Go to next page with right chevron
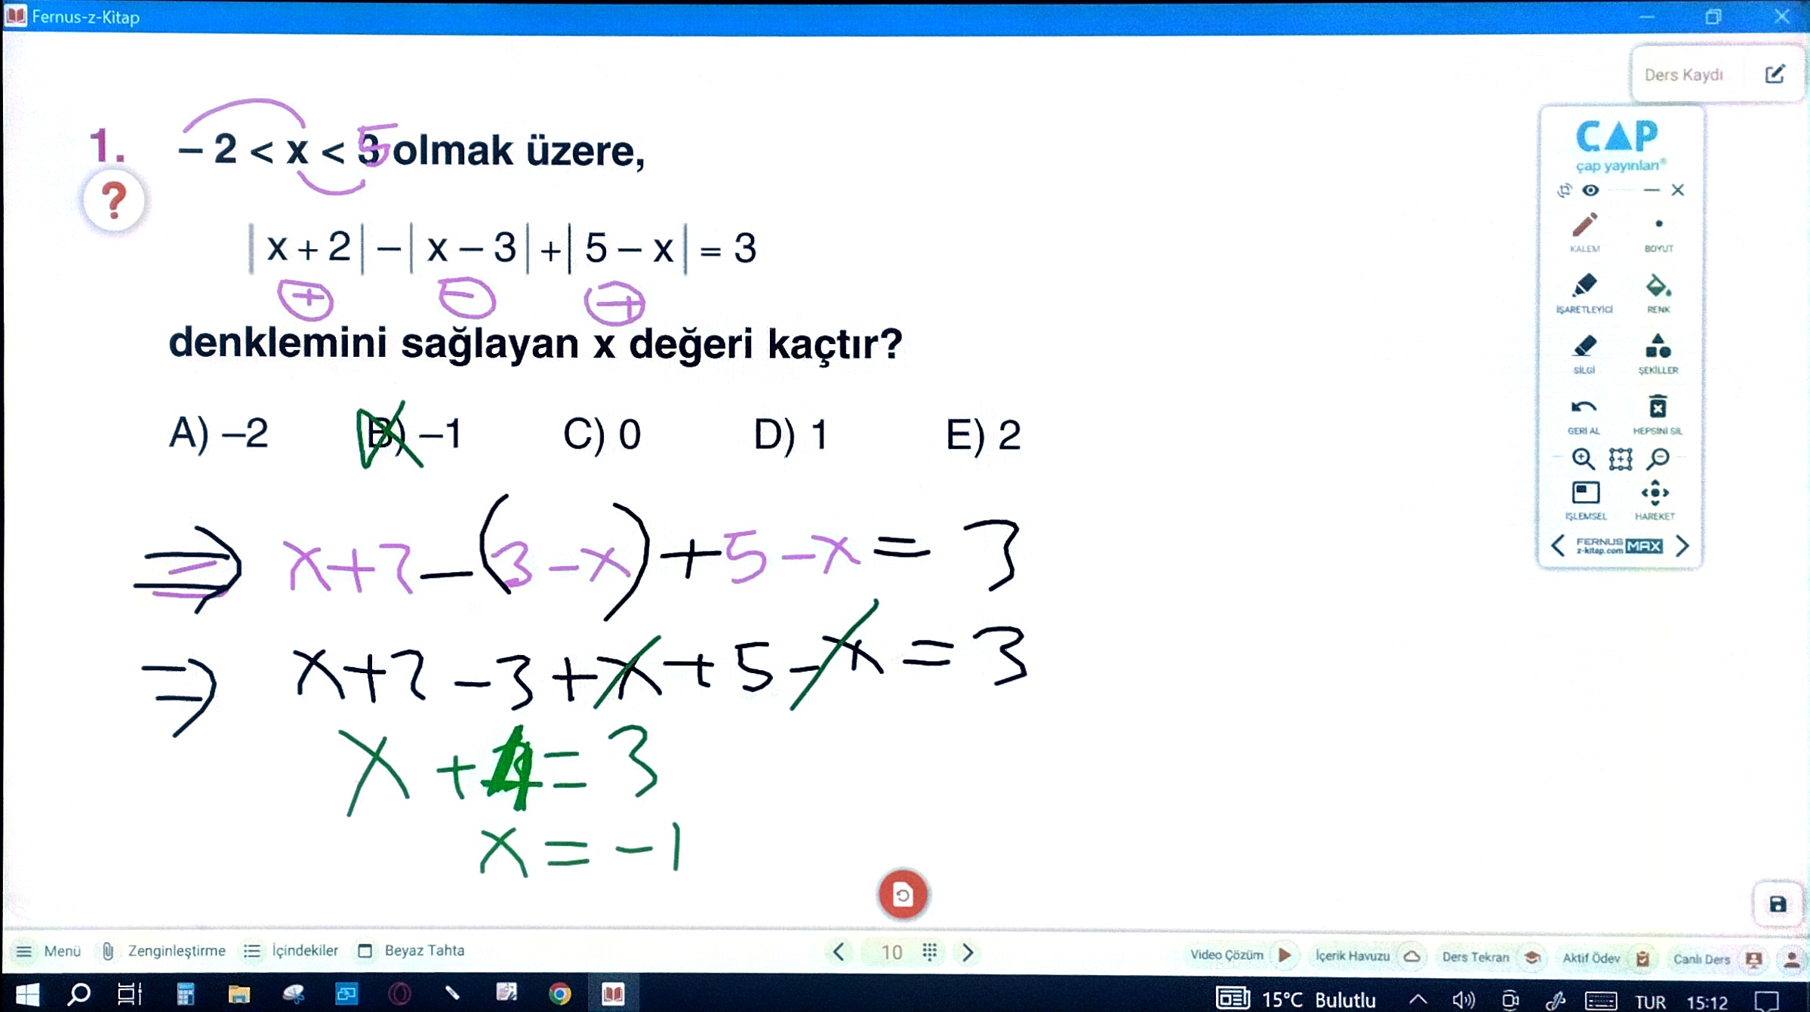The height and width of the screenshot is (1012, 1810). [968, 952]
